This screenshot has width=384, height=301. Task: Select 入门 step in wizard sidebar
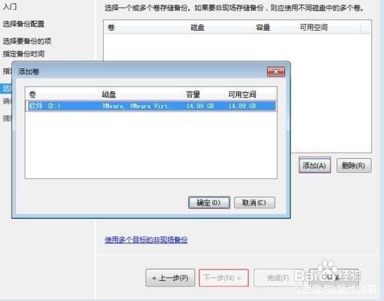10,6
